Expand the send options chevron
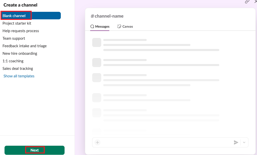Screen dimensions: 257x155 click(x=244, y=142)
